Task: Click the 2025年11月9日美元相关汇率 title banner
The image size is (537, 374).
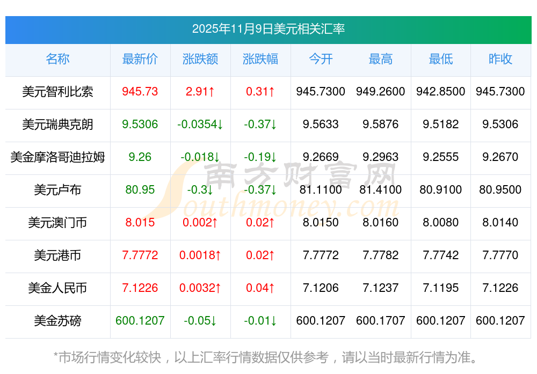Action: coord(268,29)
